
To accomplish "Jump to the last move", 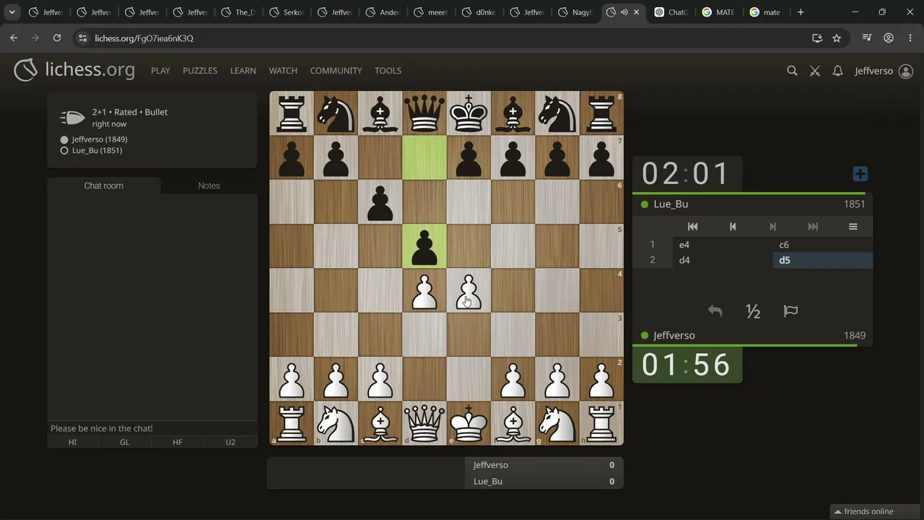I will [x=813, y=227].
